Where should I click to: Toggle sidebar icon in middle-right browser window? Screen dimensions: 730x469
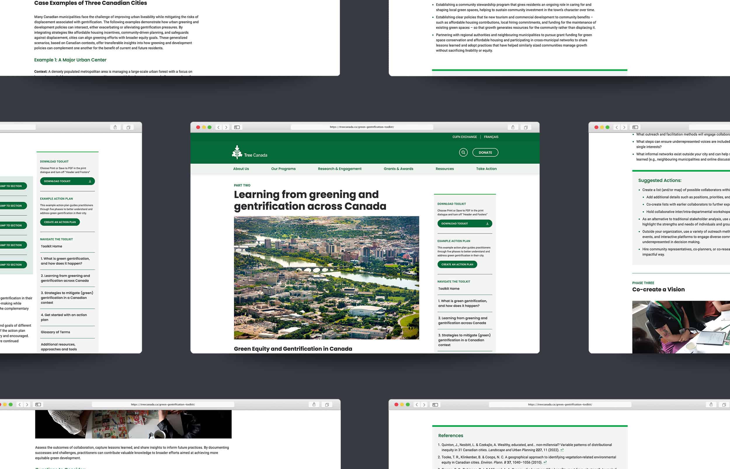click(x=635, y=127)
